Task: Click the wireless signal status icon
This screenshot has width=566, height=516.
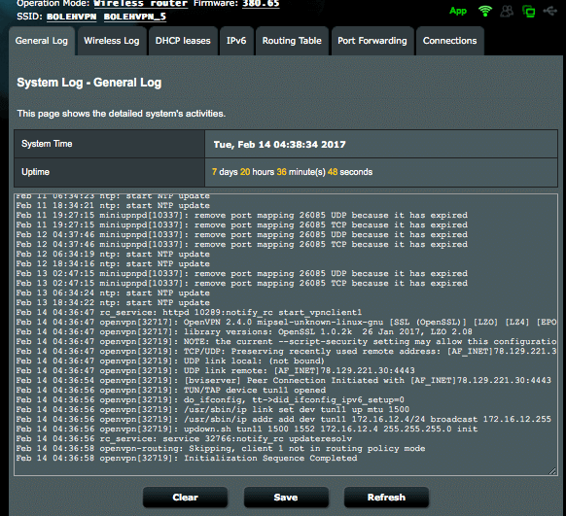Action: click(485, 12)
